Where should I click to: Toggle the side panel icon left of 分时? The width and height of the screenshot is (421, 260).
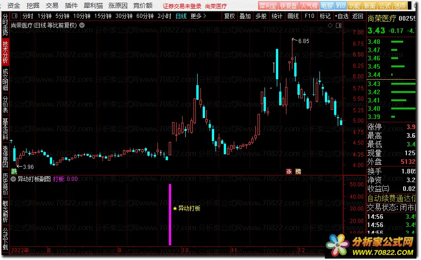15,16
